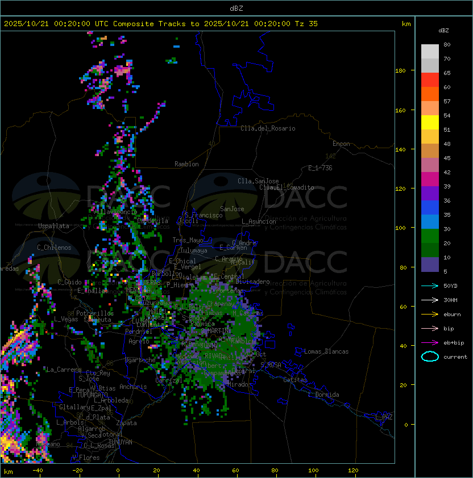Click the '180' tick on right axis
473x478 pixels.
[x=400, y=71]
